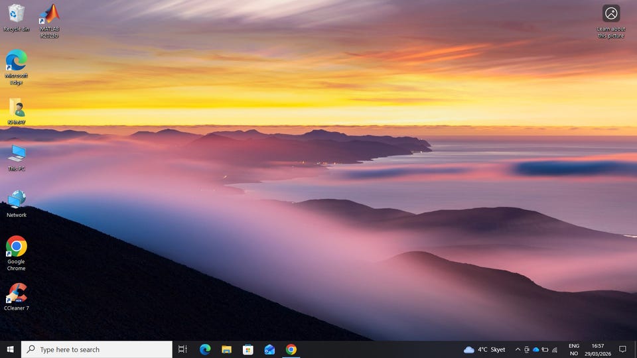Open the Mail app in the taskbar
Viewport: 637px width, 358px height.
(x=269, y=349)
